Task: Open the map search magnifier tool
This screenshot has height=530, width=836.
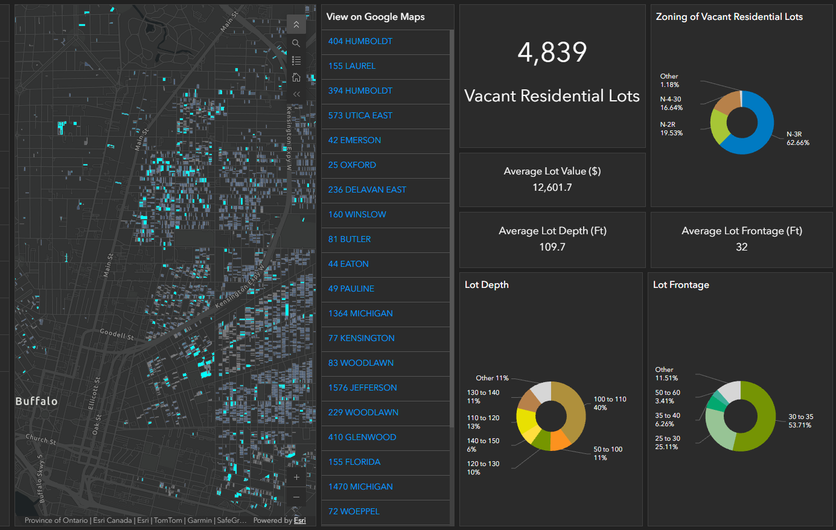Action: point(296,43)
